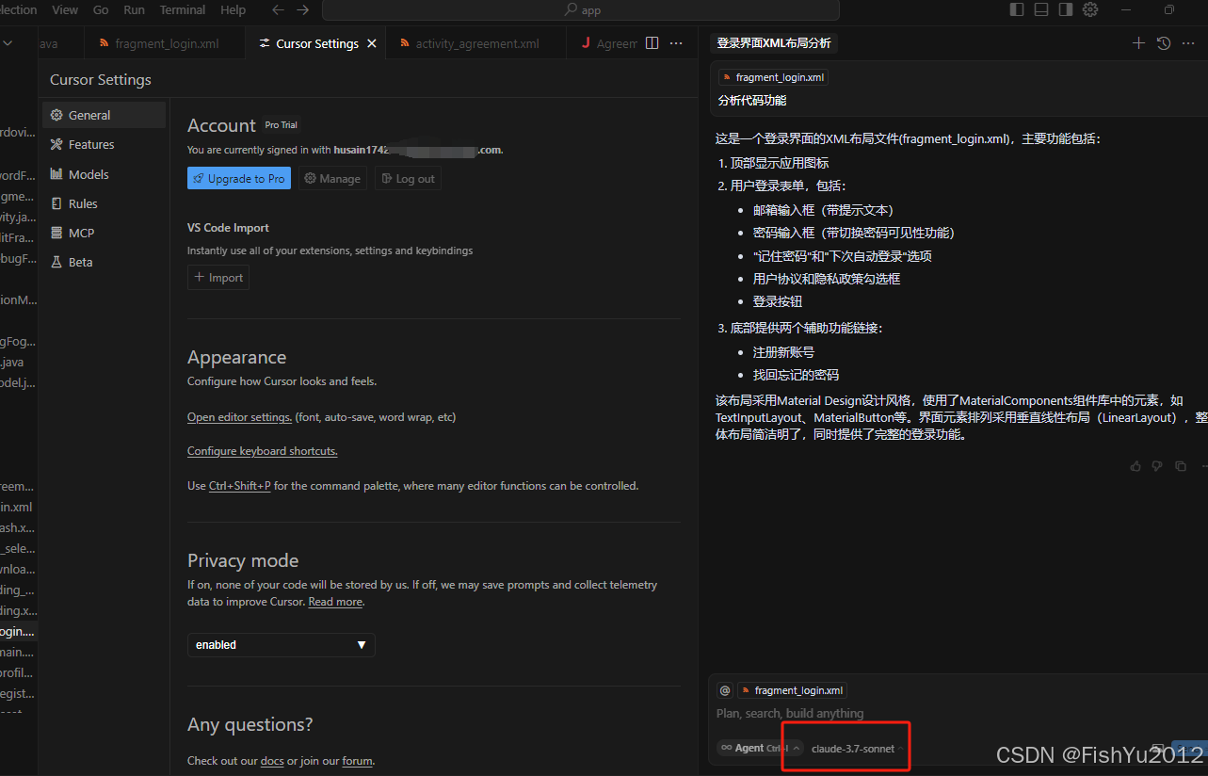Click the Upgrade to Pro button

tap(239, 178)
